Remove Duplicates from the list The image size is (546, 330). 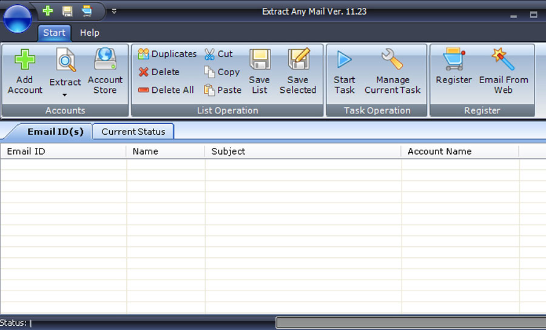pyautogui.click(x=167, y=54)
